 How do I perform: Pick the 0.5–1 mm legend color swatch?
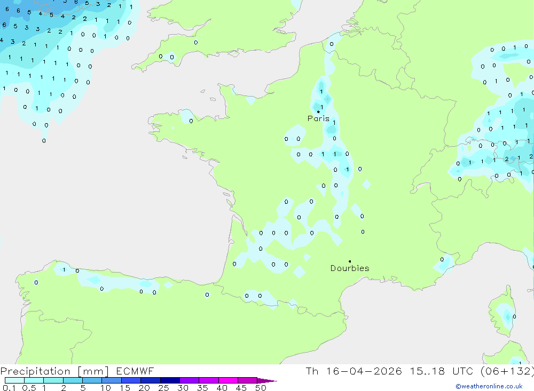(x=34, y=380)
